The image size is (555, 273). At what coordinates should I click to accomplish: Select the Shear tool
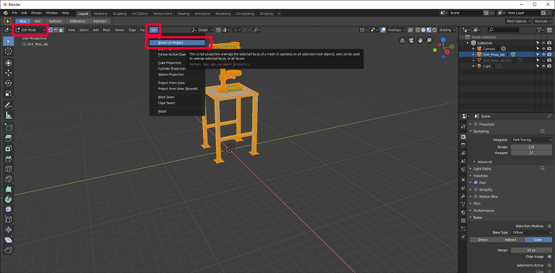point(9,240)
